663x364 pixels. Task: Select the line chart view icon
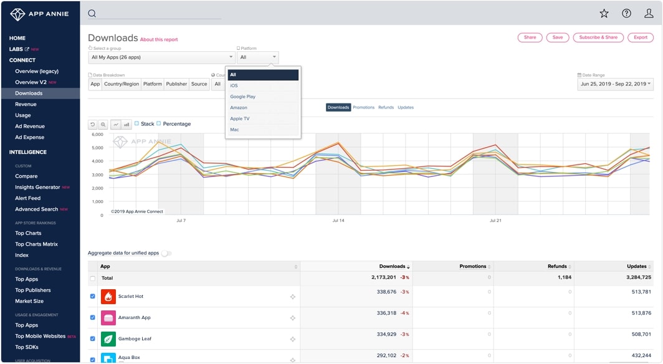click(x=116, y=124)
